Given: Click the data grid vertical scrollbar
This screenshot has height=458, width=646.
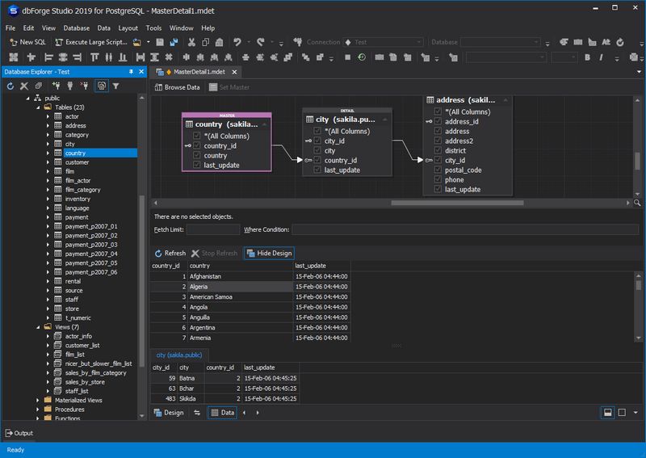Looking at the screenshot, I should [x=639, y=307].
